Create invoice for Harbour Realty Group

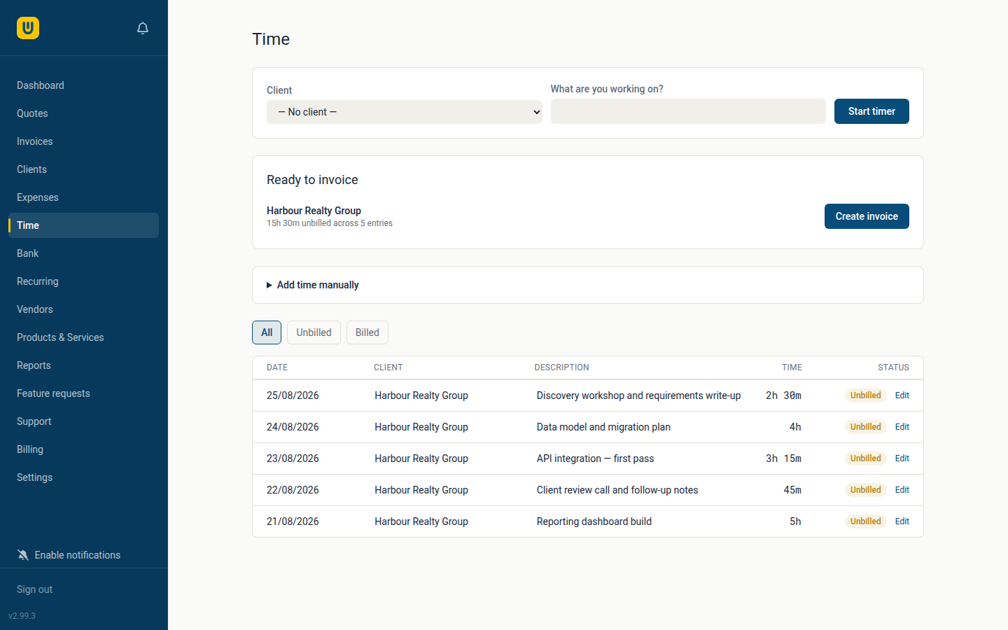tap(867, 216)
